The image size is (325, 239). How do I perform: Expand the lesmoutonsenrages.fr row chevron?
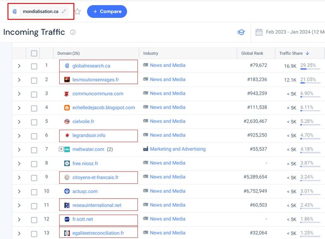[19, 80]
